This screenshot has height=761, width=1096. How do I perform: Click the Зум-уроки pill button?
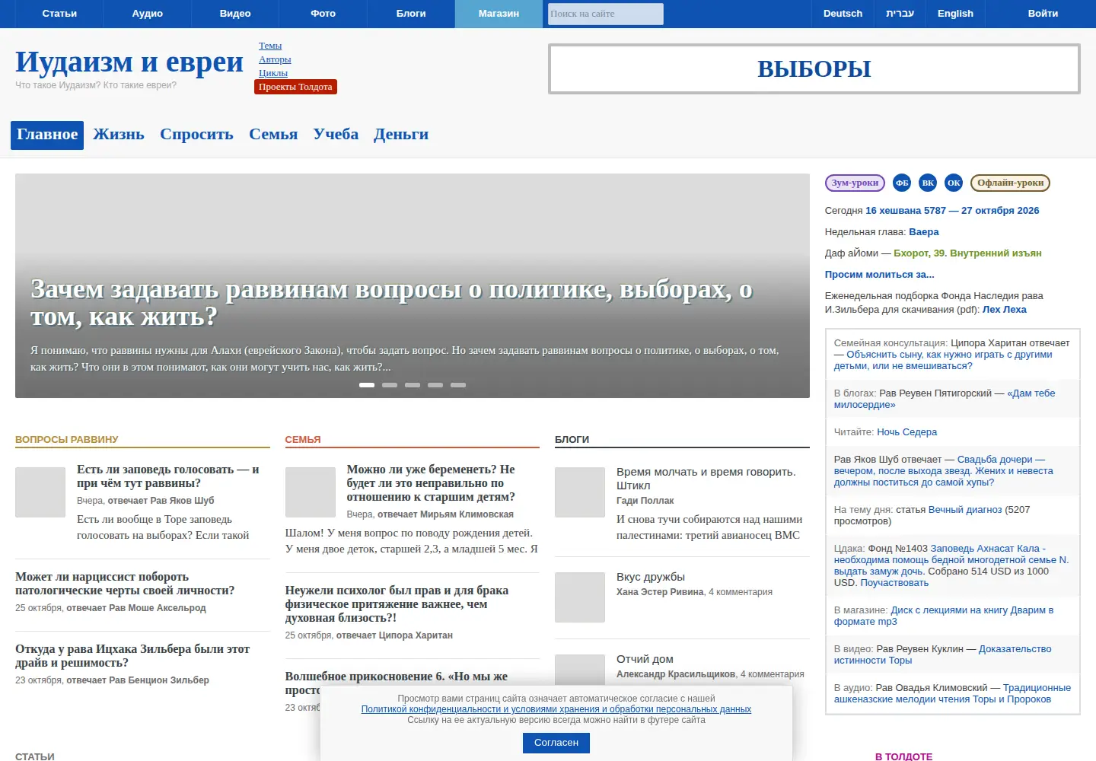[855, 183]
